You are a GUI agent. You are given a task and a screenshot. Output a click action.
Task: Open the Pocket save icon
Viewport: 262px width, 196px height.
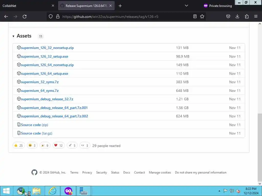click(228, 16)
